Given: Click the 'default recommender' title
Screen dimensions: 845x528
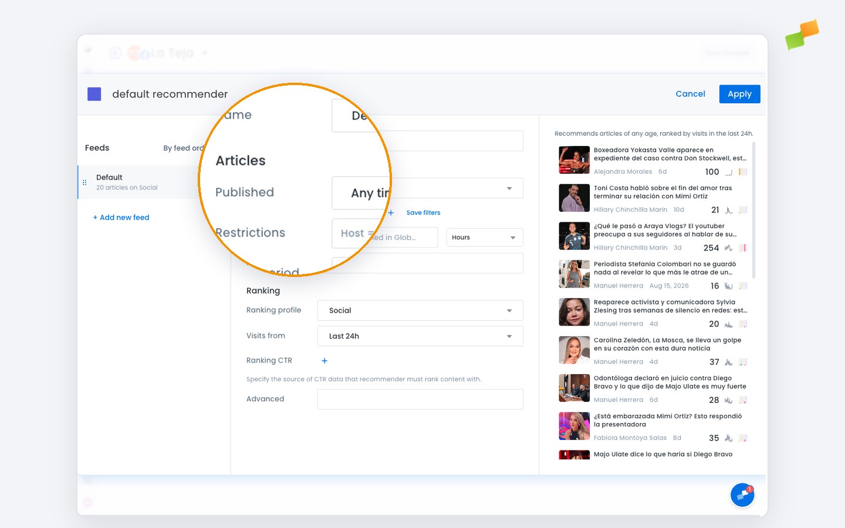Looking at the screenshot, I should (170, 94).
